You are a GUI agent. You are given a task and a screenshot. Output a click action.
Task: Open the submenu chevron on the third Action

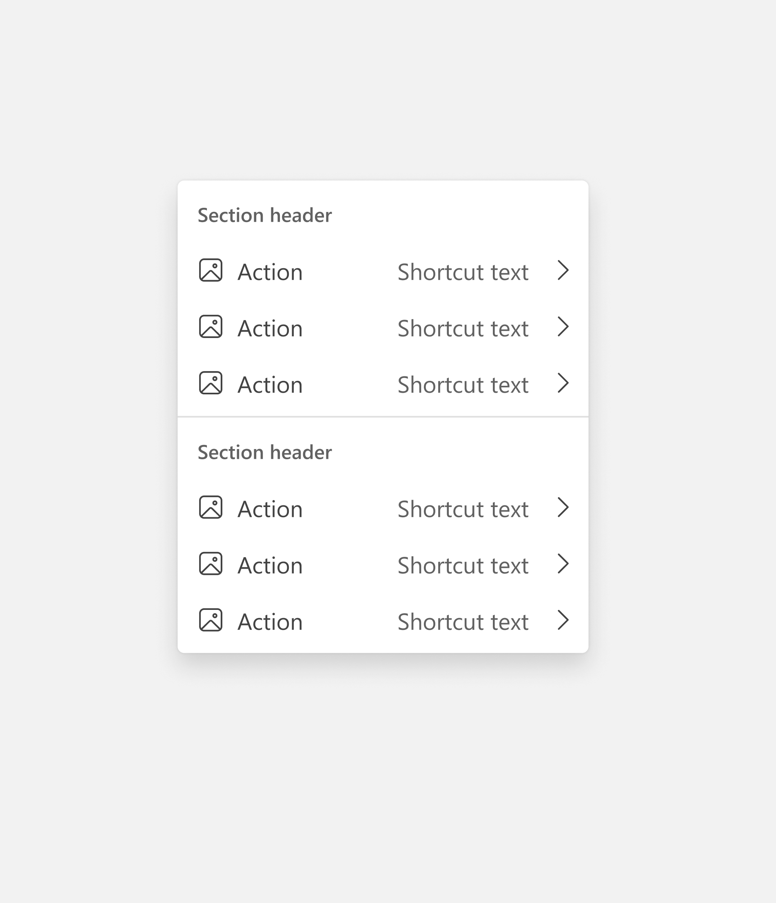563,383
